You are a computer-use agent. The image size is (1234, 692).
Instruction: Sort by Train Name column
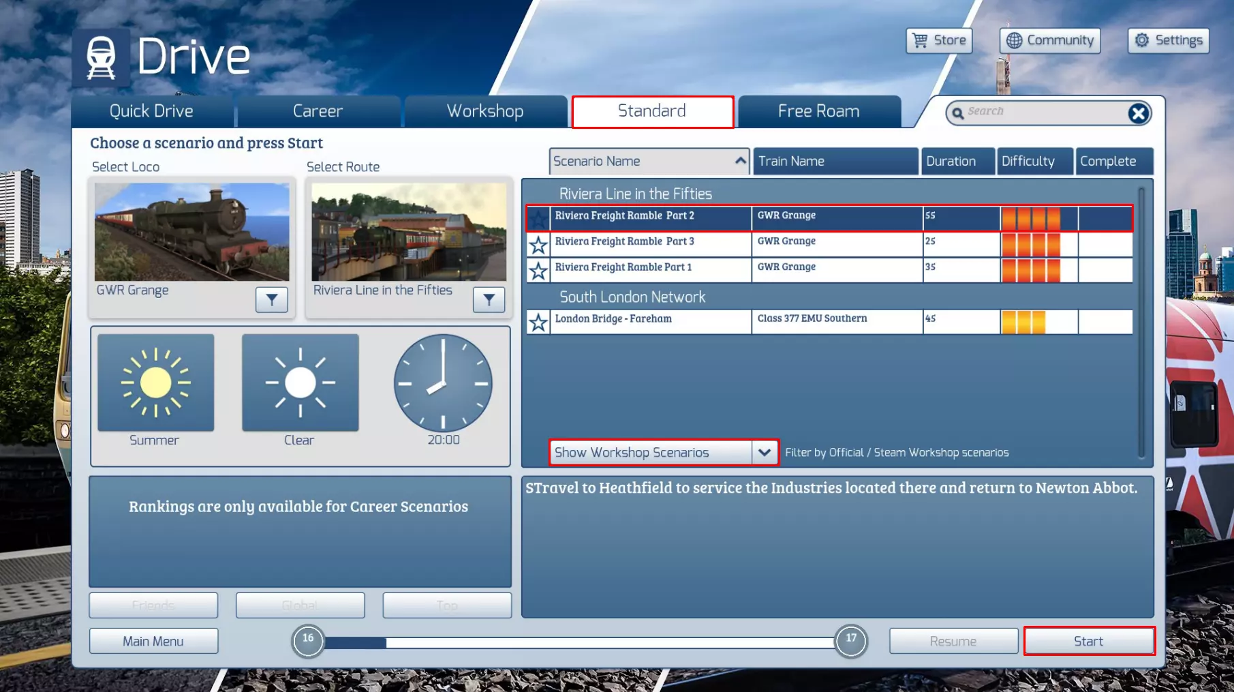tap(835, 162)
